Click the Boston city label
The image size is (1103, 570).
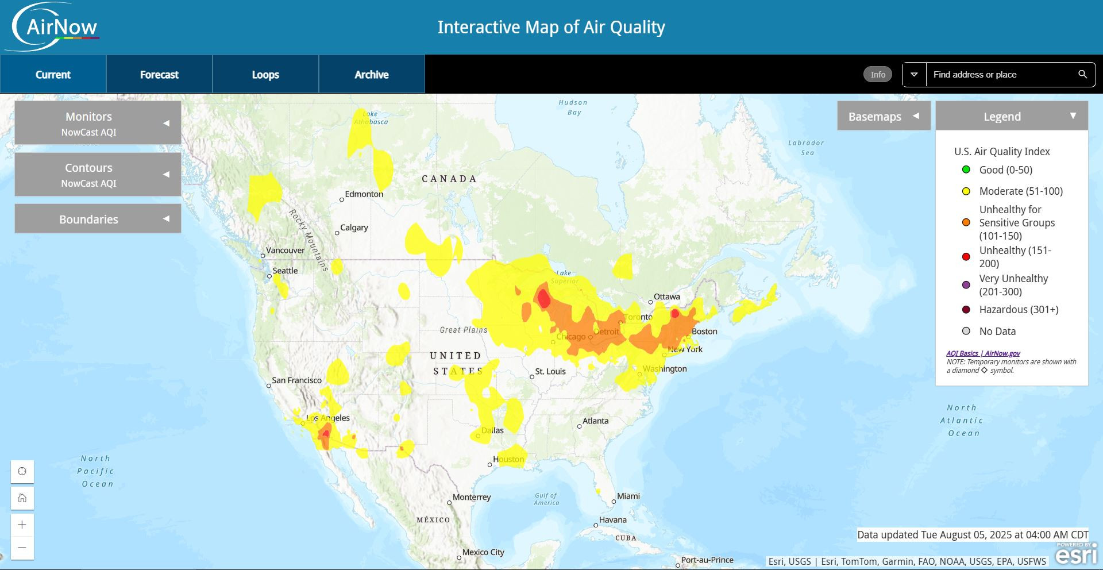704,332
